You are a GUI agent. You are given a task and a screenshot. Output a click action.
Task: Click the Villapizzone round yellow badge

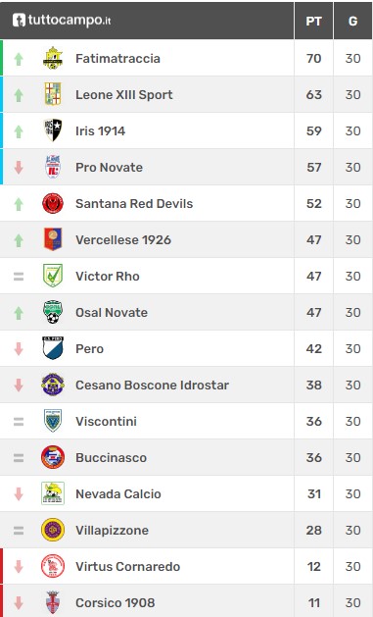(53, 530)
